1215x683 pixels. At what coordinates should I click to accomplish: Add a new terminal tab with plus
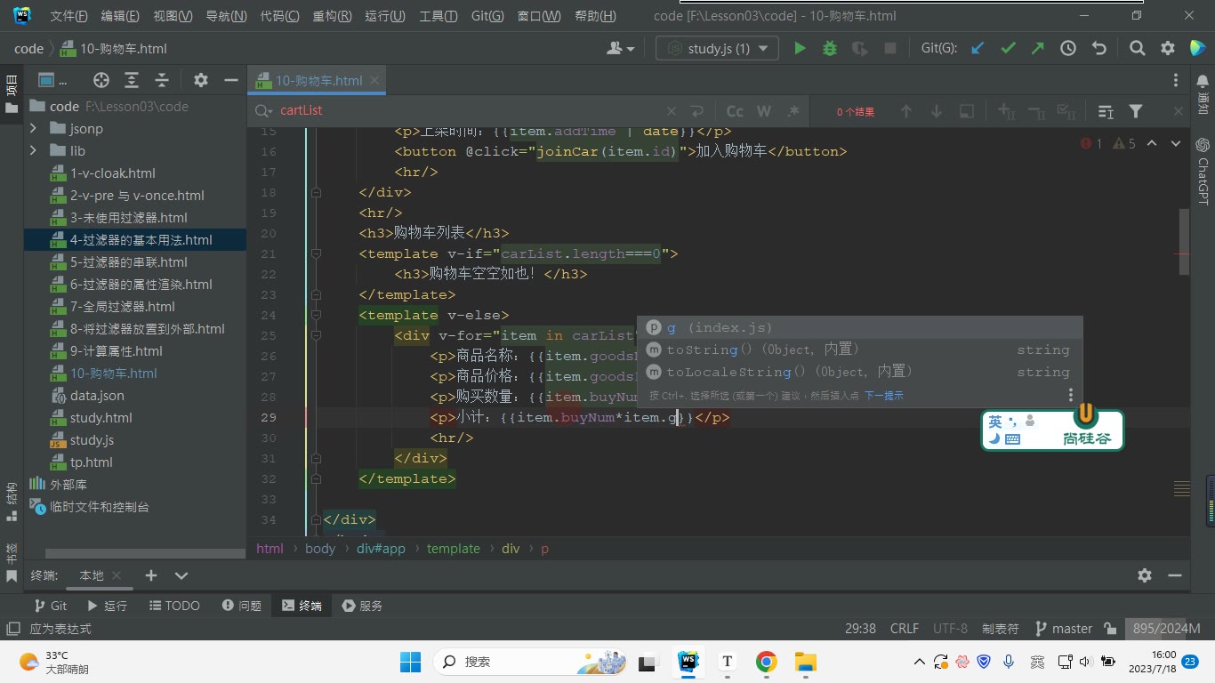pyautogui.click(x=151, y=575)
